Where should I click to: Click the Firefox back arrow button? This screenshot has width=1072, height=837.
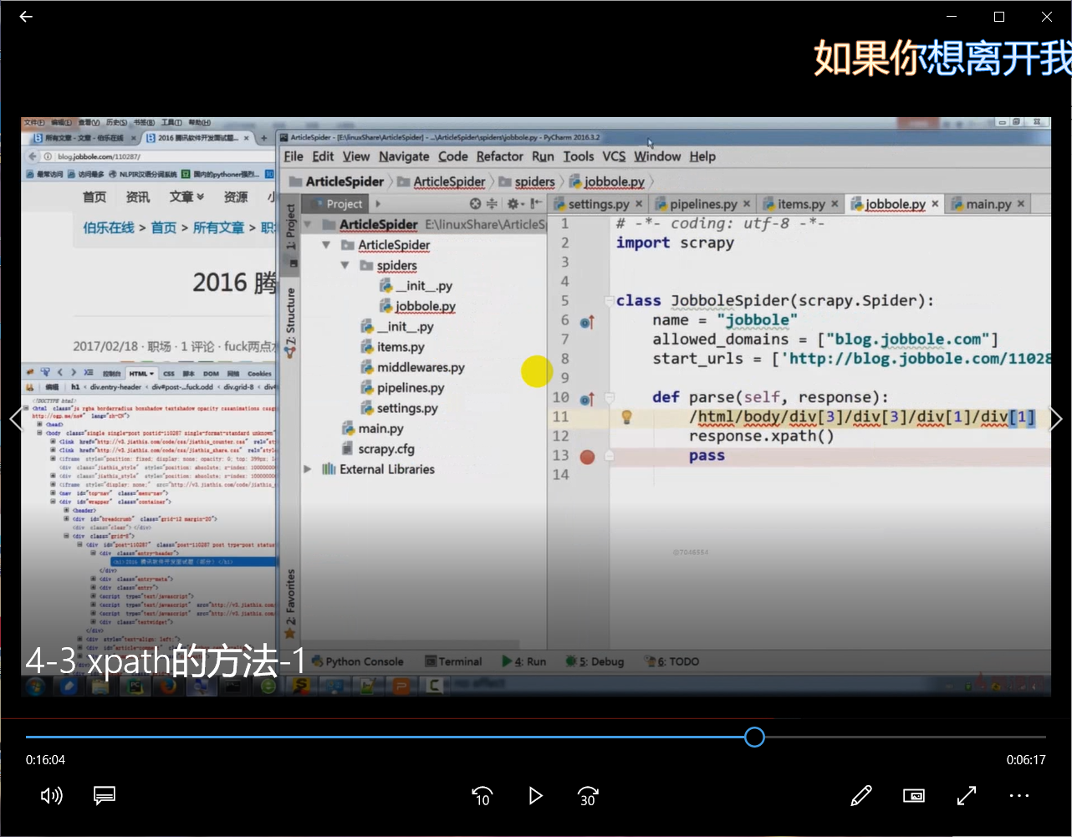[33, 156]
